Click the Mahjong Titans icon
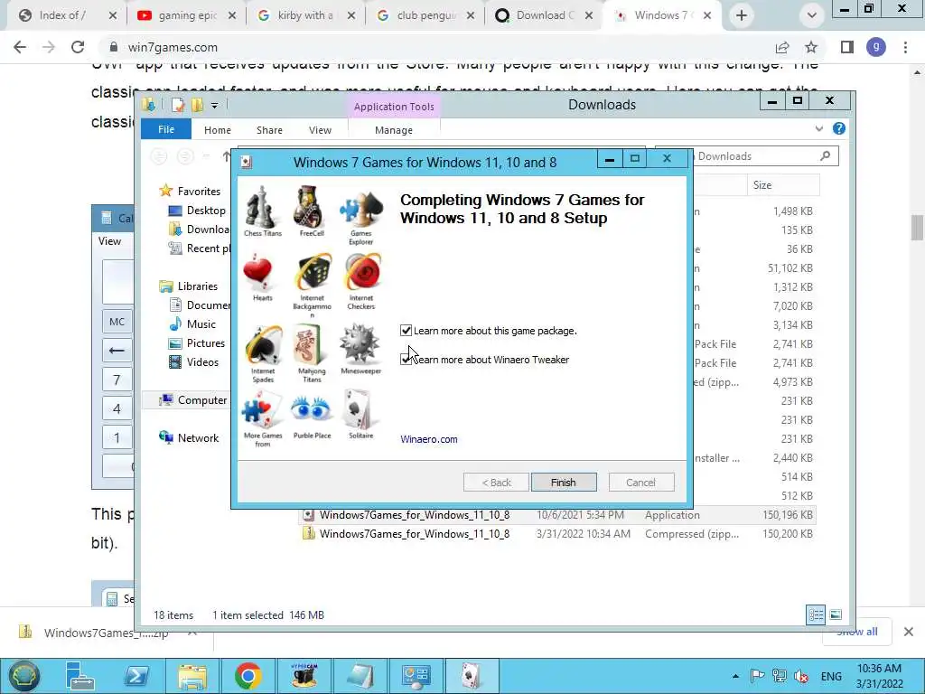Screen dimensions: 925x694 (x=311, y=345)
